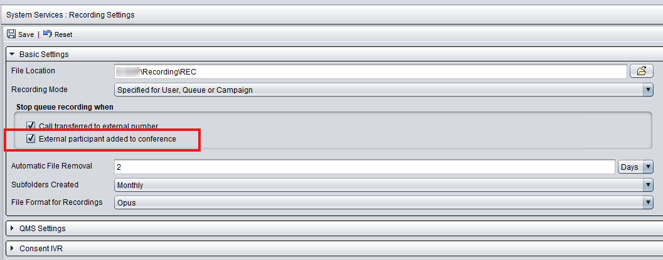Click the Save floppy disk icon
Image resolution: width=663 pixels, height=260 pixels.
pos(11,34)
